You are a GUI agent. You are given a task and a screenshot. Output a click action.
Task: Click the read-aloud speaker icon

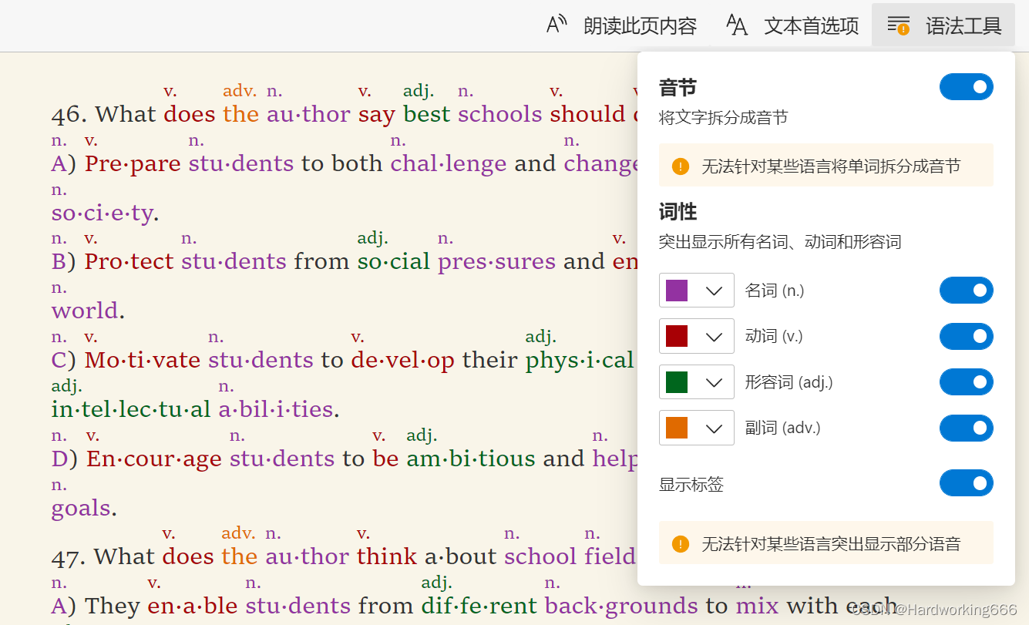coord(557,25)
